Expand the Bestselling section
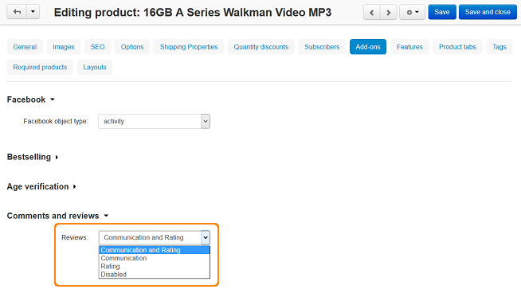 click(33, 157)
